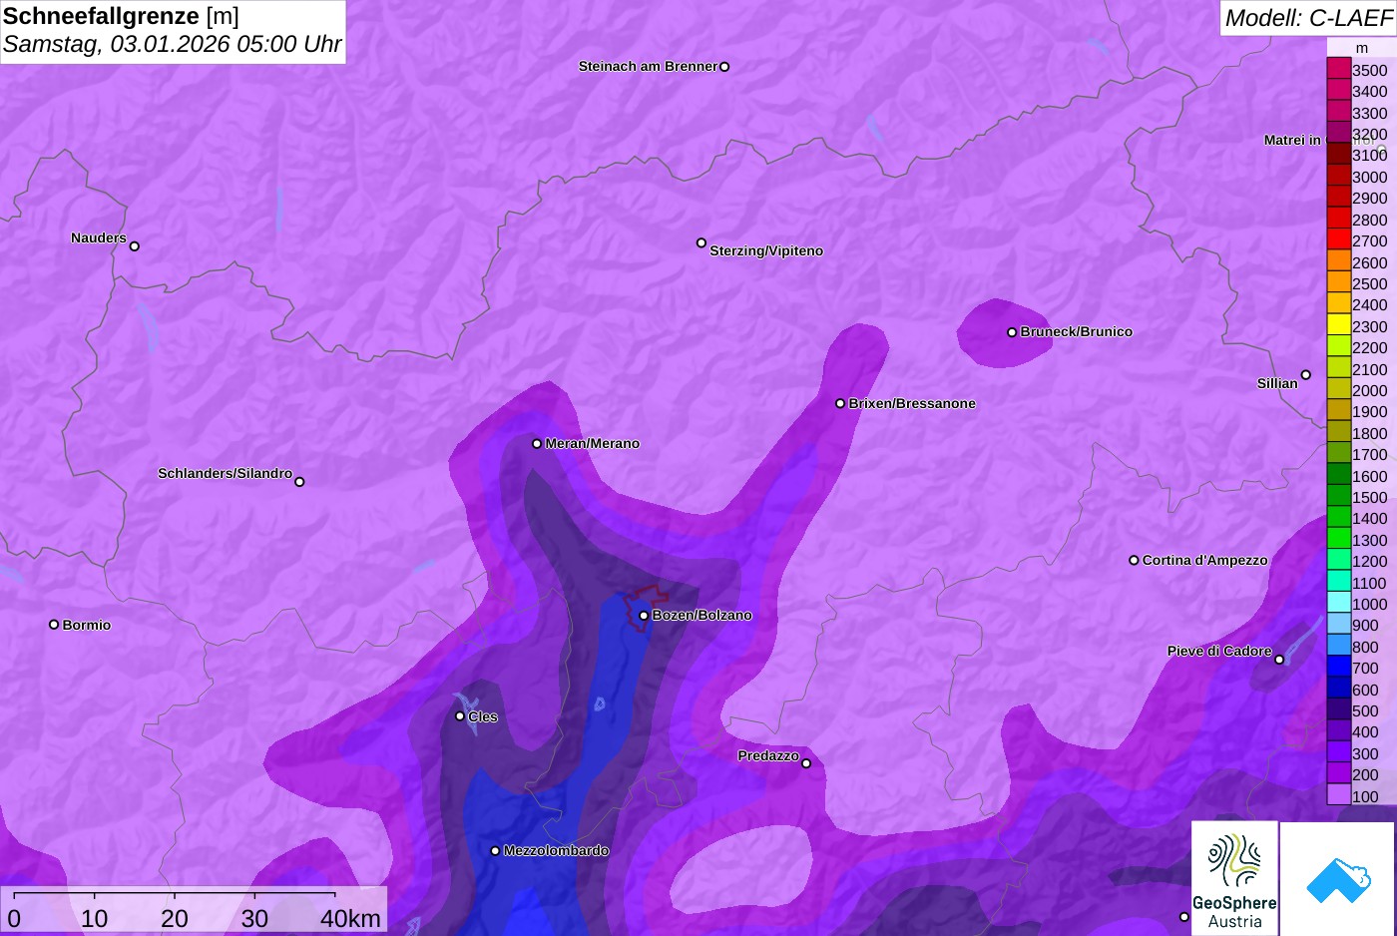Click the Sillian location marker
The height and width of the screenshot is (936, 1397).
coord(1306,375)
